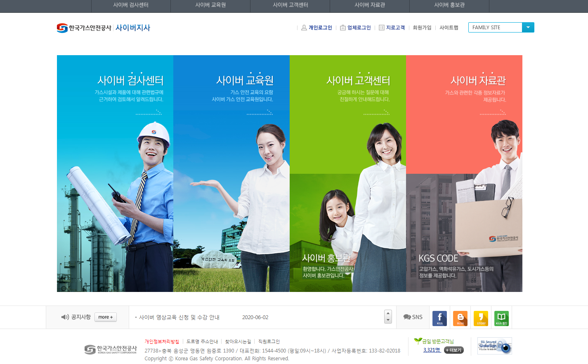Click the GlobalSign SSL Secured seal
This screenshot has width=588, height=364.
(x=494, y=345)
